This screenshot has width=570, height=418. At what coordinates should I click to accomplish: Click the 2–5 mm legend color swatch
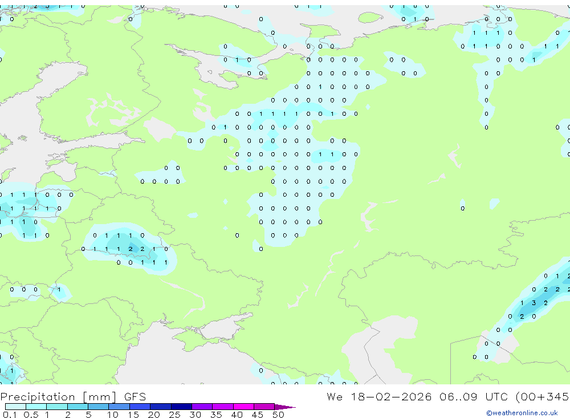78,407
